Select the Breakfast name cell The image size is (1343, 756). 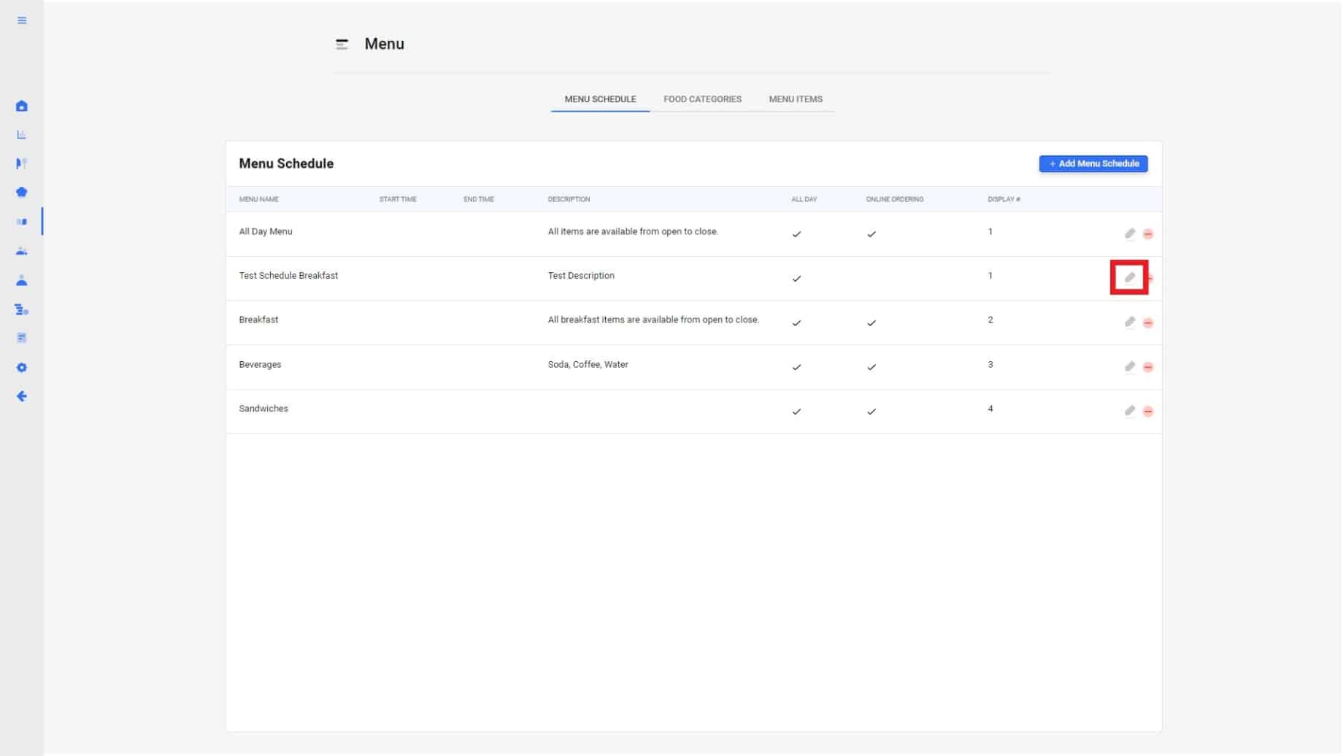[x=258, y=320]
